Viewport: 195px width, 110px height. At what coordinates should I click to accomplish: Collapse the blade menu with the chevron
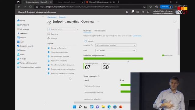tap(78, 29)
